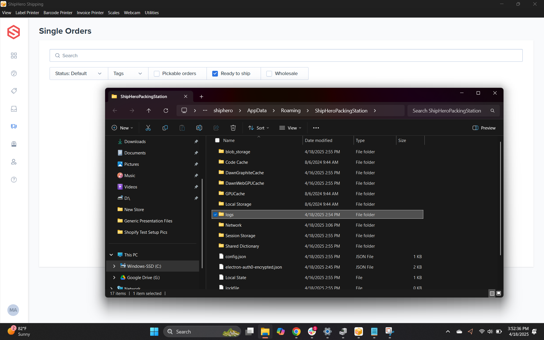Screen dimensions: 544x340
Task: Click the search magnifier icon in Explorer
Action: tap(492, 110)
